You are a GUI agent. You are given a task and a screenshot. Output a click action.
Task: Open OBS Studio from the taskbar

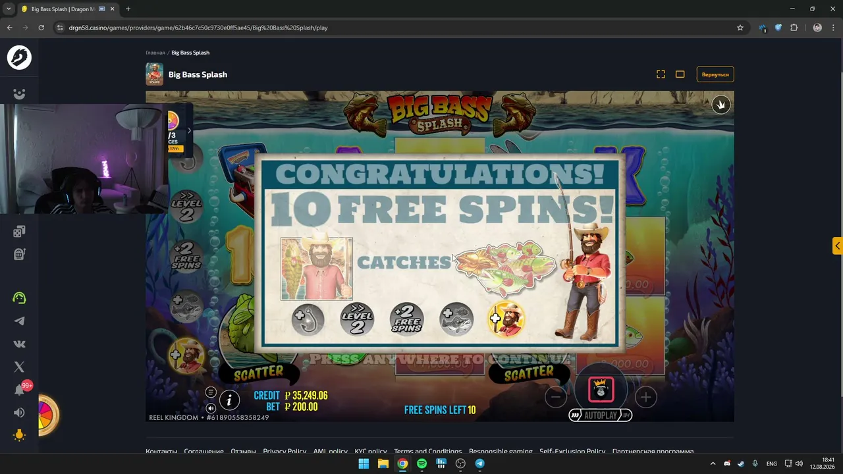[460, 463]
